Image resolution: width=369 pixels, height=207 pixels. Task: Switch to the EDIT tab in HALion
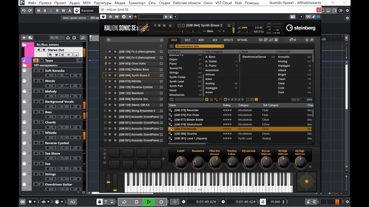click(x=187, y=40)
